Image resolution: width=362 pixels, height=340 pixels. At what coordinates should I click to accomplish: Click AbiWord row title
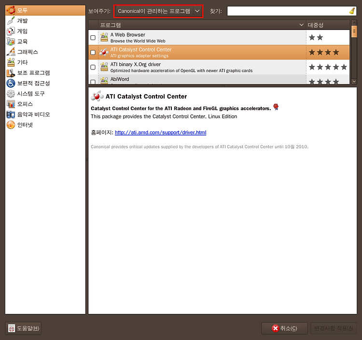tap(120, 79)
